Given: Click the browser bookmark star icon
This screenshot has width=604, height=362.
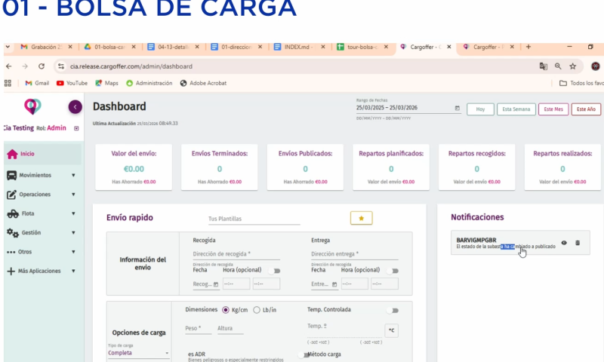Looking at the screenshot, I should coord(572,66).
